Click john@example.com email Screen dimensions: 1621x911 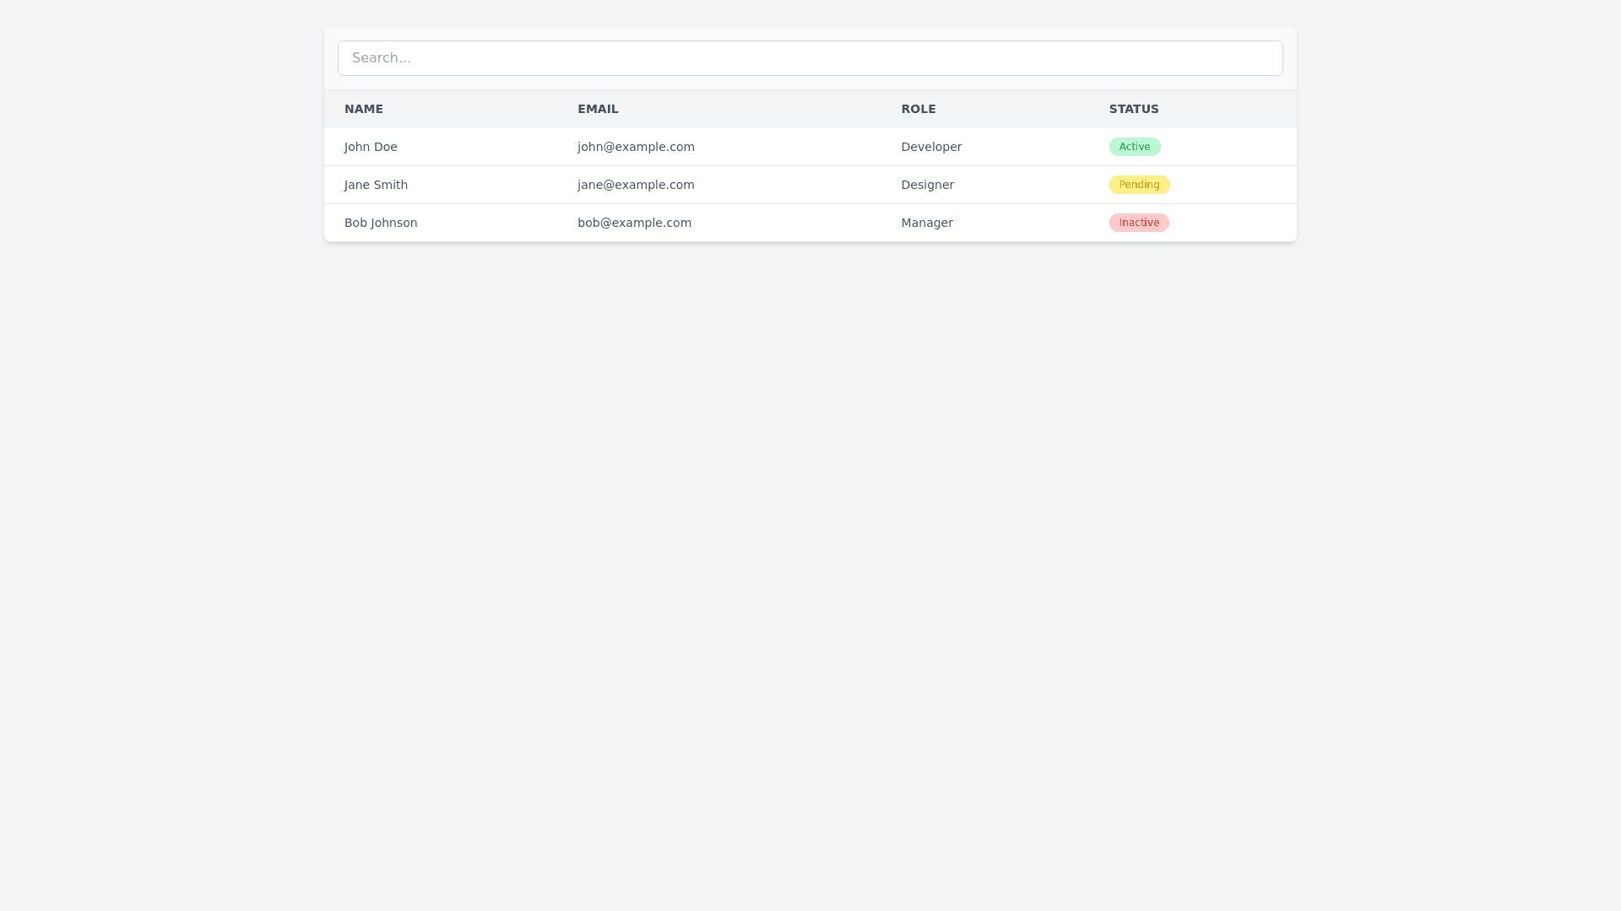(x=636, y=147)
